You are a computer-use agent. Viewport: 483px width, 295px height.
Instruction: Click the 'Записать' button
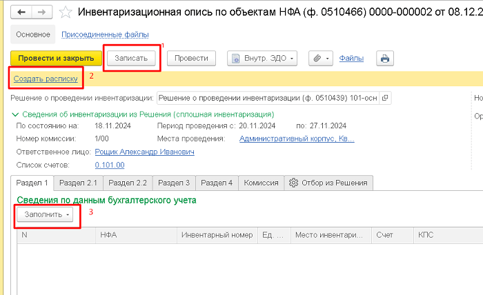pos(131,59)
